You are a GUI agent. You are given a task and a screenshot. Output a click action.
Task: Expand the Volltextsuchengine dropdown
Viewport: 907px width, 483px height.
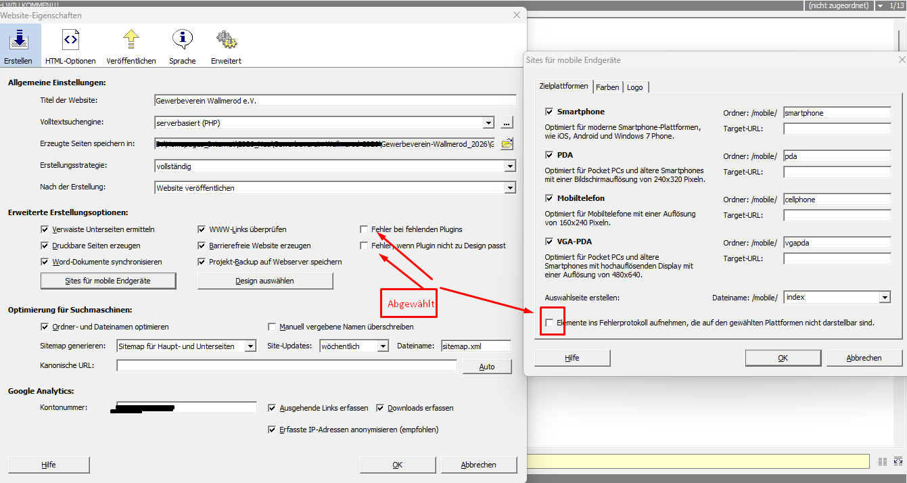[x=488, y=123]
